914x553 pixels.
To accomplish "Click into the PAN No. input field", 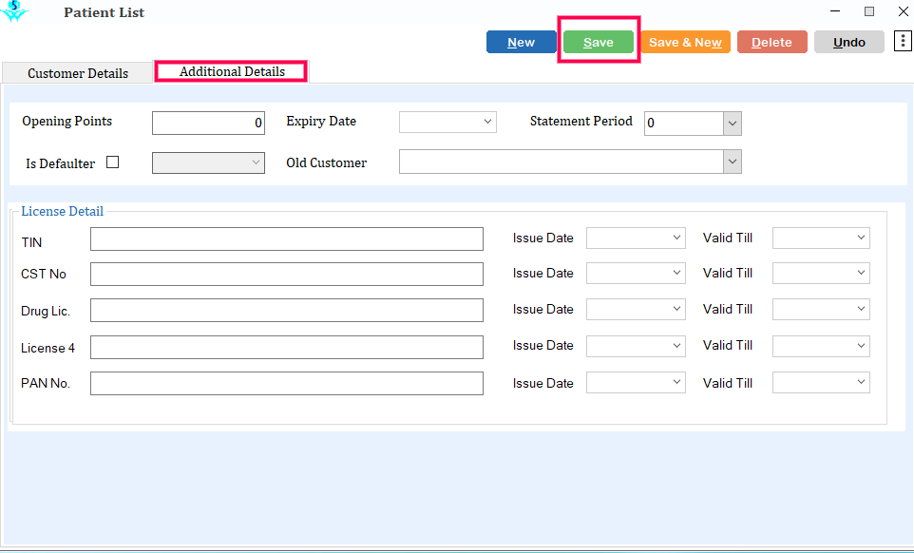I will [x=287, y=384].
